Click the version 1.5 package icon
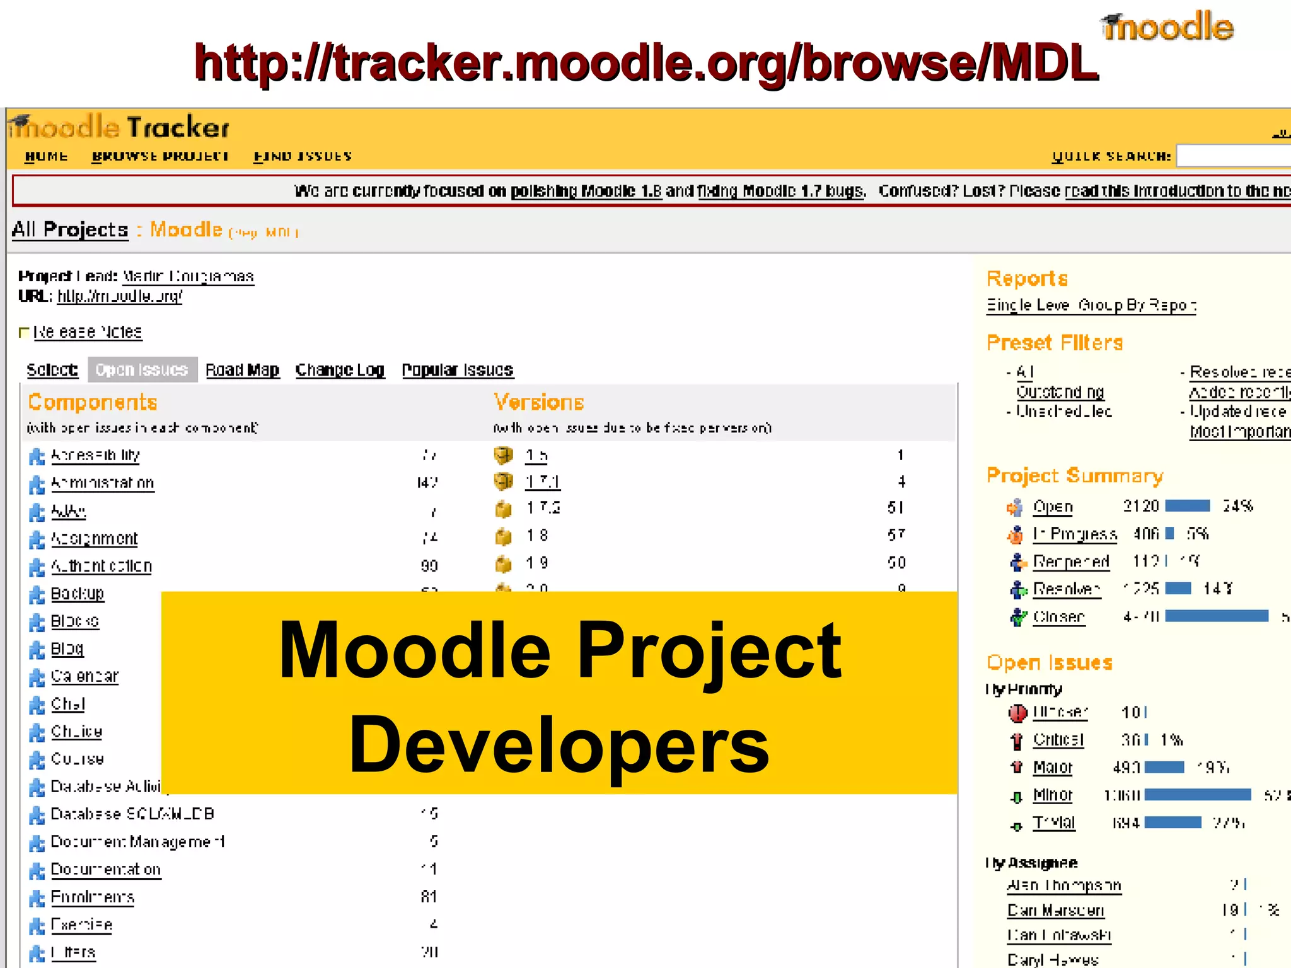 click(503, 454)
